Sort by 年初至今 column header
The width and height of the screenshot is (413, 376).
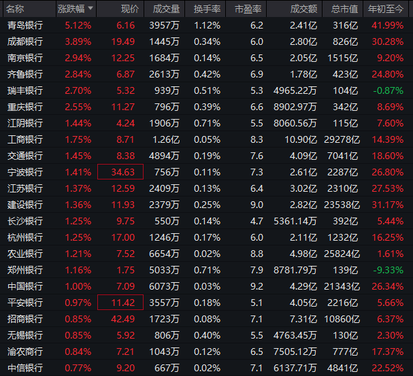tap(385, 9)
